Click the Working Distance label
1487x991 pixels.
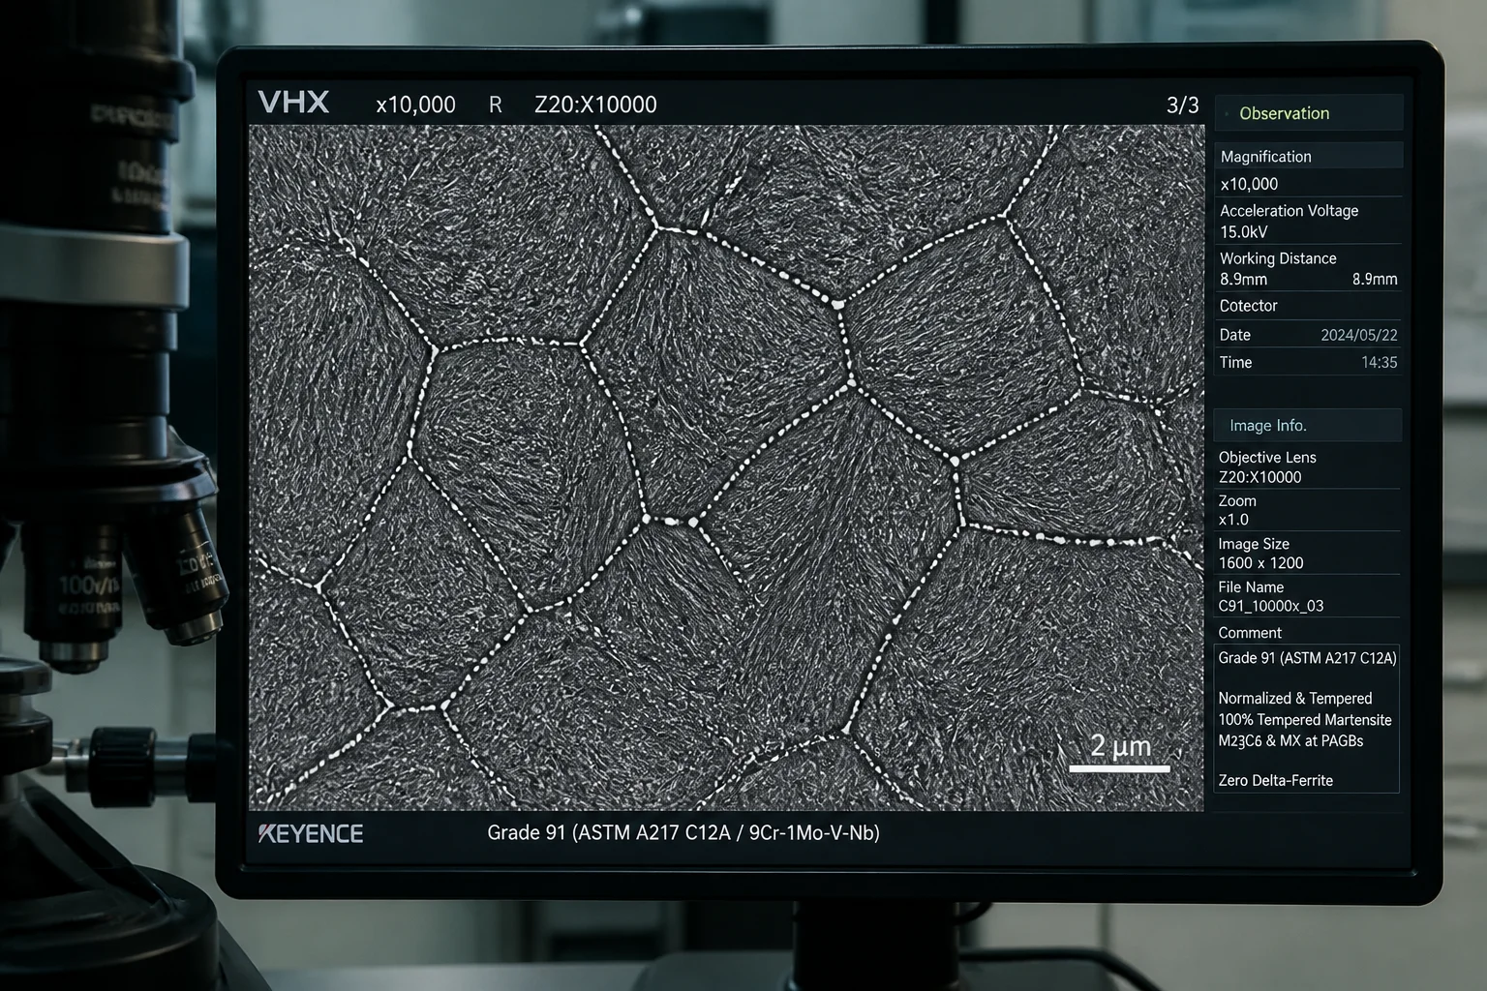[x=1278, y=258]
